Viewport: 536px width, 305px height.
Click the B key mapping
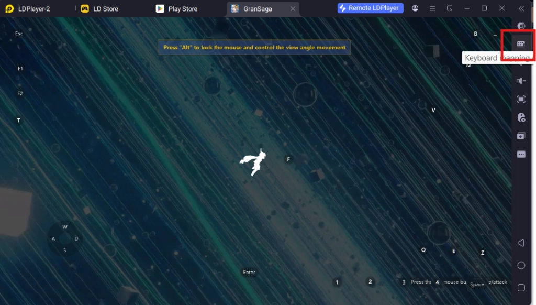(475, 34)
